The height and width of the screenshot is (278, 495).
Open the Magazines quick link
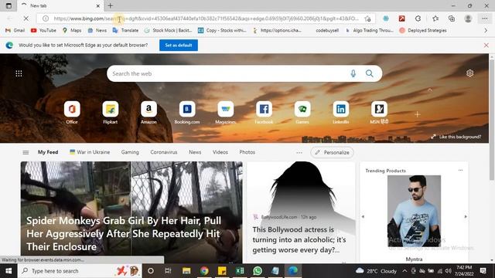tap(225, 113)
